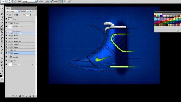This screenshot has width=181, height=102.
Task: Select the Brush tool in toolbox
Action: [2, 29]
